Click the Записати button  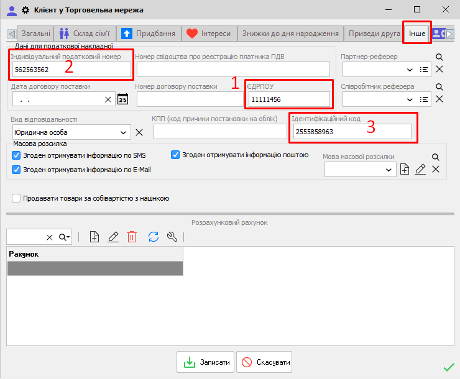tap(205, 362)
